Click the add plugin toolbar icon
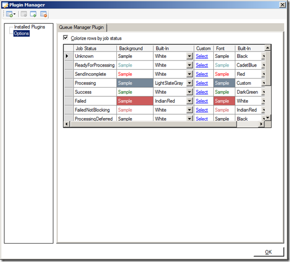 (x=9, y=14)
